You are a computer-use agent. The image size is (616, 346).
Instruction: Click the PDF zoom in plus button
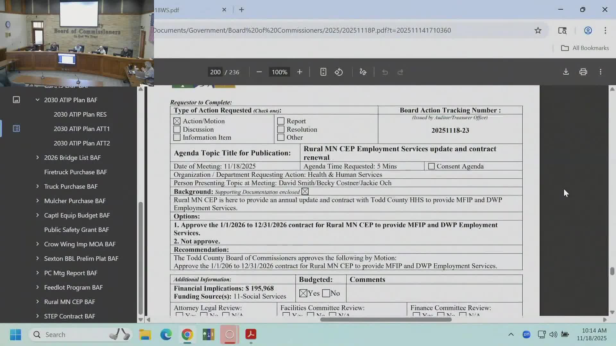tap(299, 72)
